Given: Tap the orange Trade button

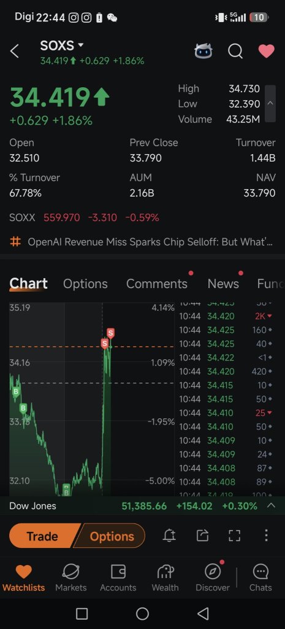Looking at the screenshot, I should click(43, 536).
